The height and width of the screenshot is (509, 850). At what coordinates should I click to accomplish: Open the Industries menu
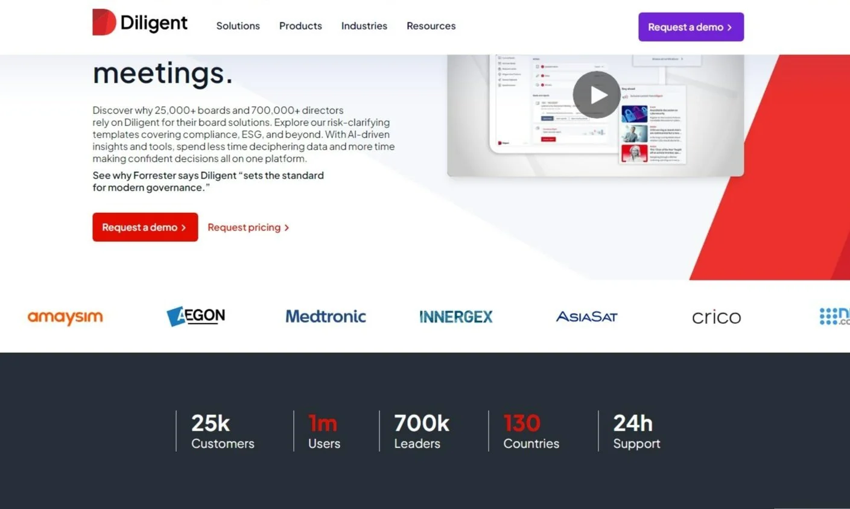[x=364, y=26]
